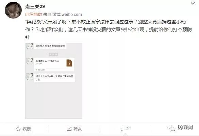Click the brown zip file icon in chat
The height and width of the screenshot is (136, 199).
click(69, 63)
